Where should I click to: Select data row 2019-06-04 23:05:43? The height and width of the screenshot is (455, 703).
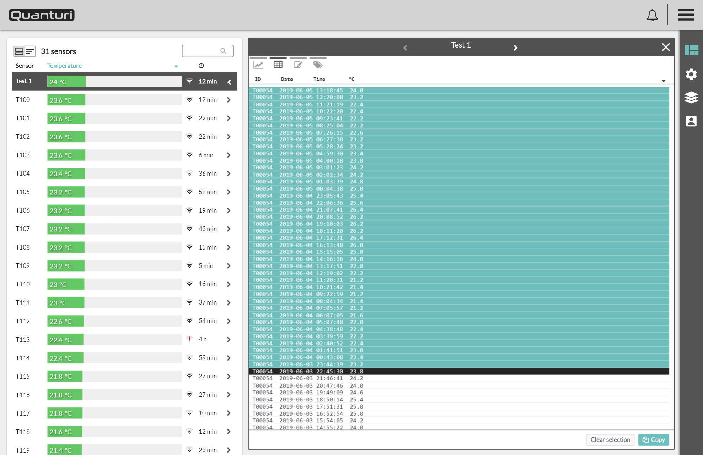[x=459, y=196]
